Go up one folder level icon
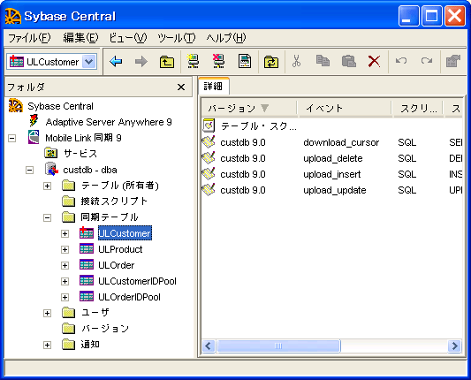The image size is (471, 380). pos(167,62)
